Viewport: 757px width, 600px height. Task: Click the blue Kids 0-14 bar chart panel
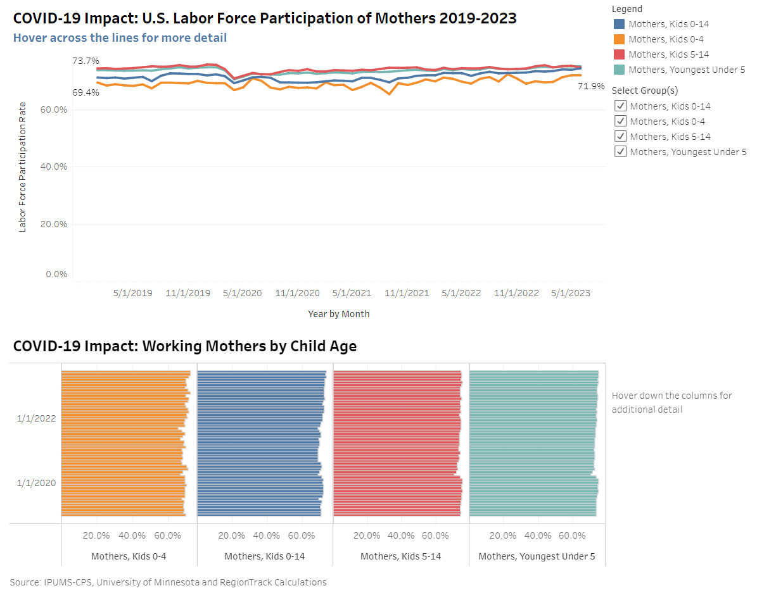(x=260, y=443)
